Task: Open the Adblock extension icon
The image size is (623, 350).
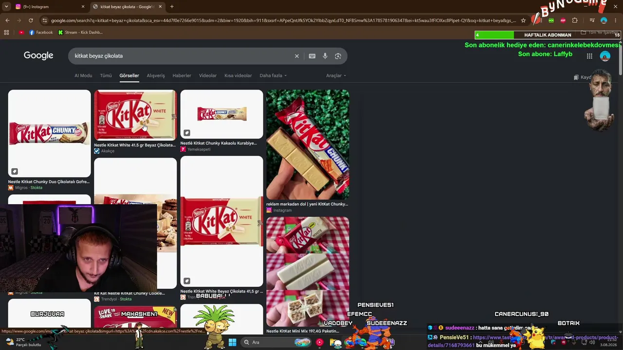Action: pos(563,20)
